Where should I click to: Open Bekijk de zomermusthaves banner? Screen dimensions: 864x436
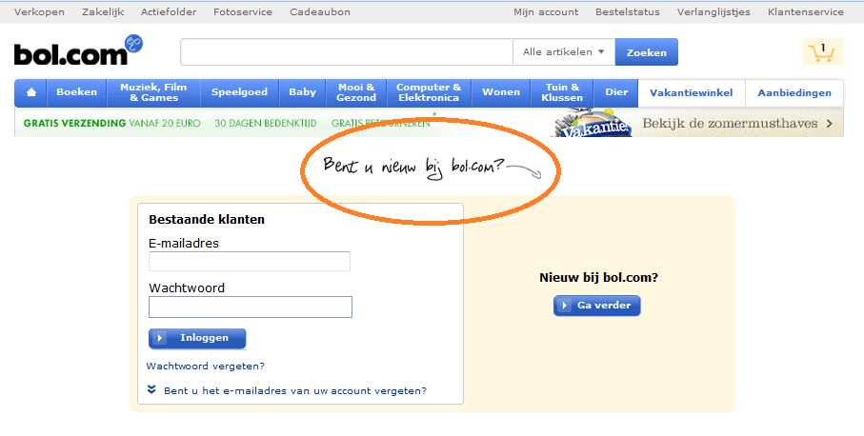coord(737,124)
